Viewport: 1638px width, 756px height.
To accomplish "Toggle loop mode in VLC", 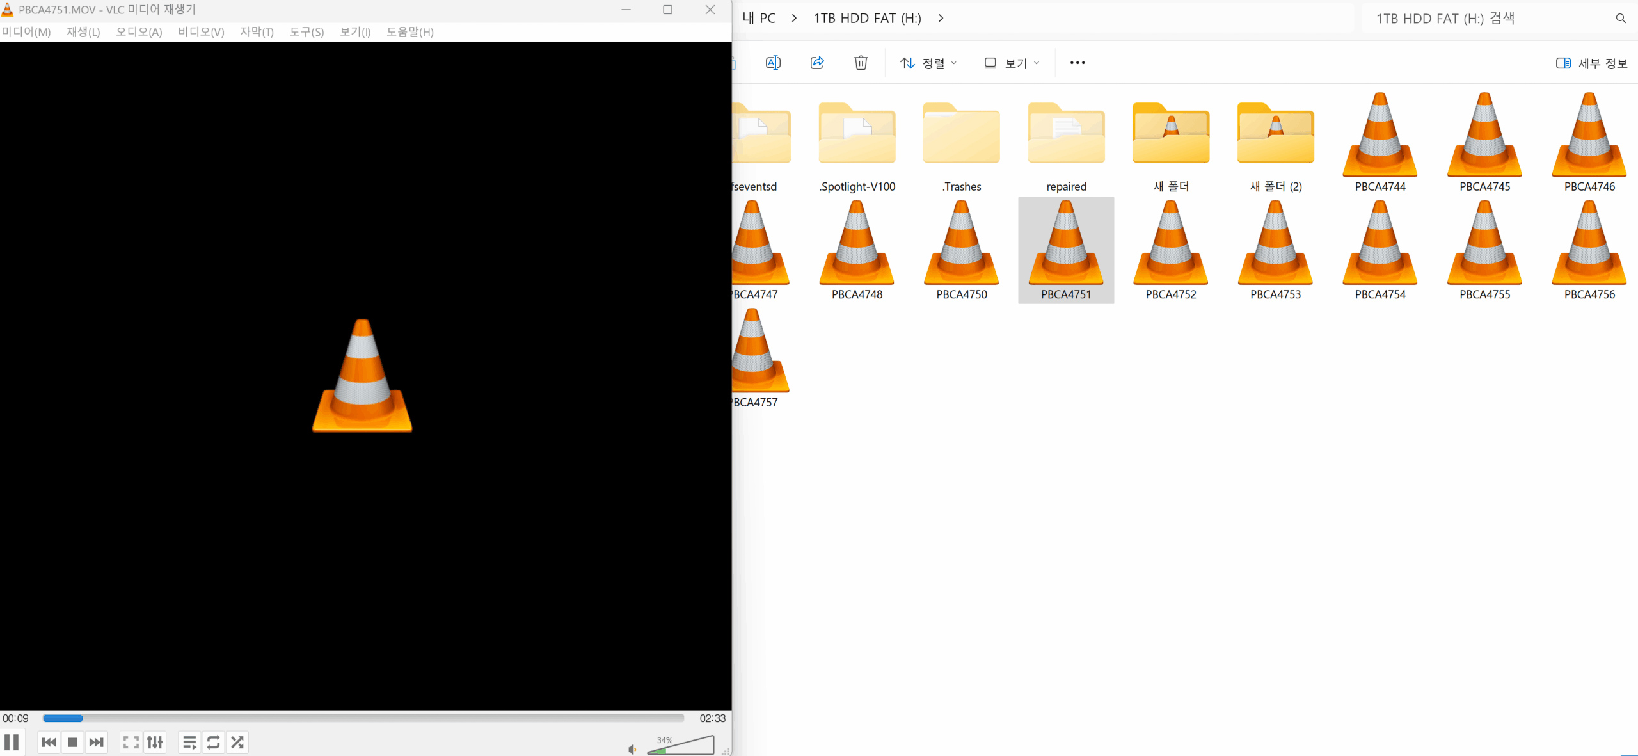I will coord(213,743).
